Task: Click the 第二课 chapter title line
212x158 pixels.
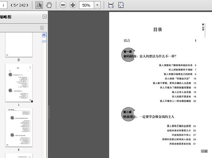Action: click(x=149, y=117)
